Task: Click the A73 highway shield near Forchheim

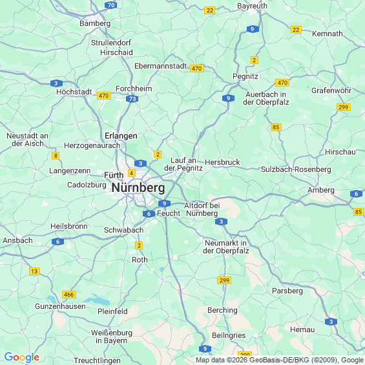Action: coord(132,99)
